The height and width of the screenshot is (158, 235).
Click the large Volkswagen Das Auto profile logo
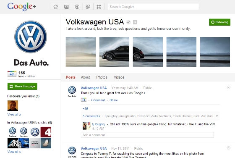click(x=31, y=43)
